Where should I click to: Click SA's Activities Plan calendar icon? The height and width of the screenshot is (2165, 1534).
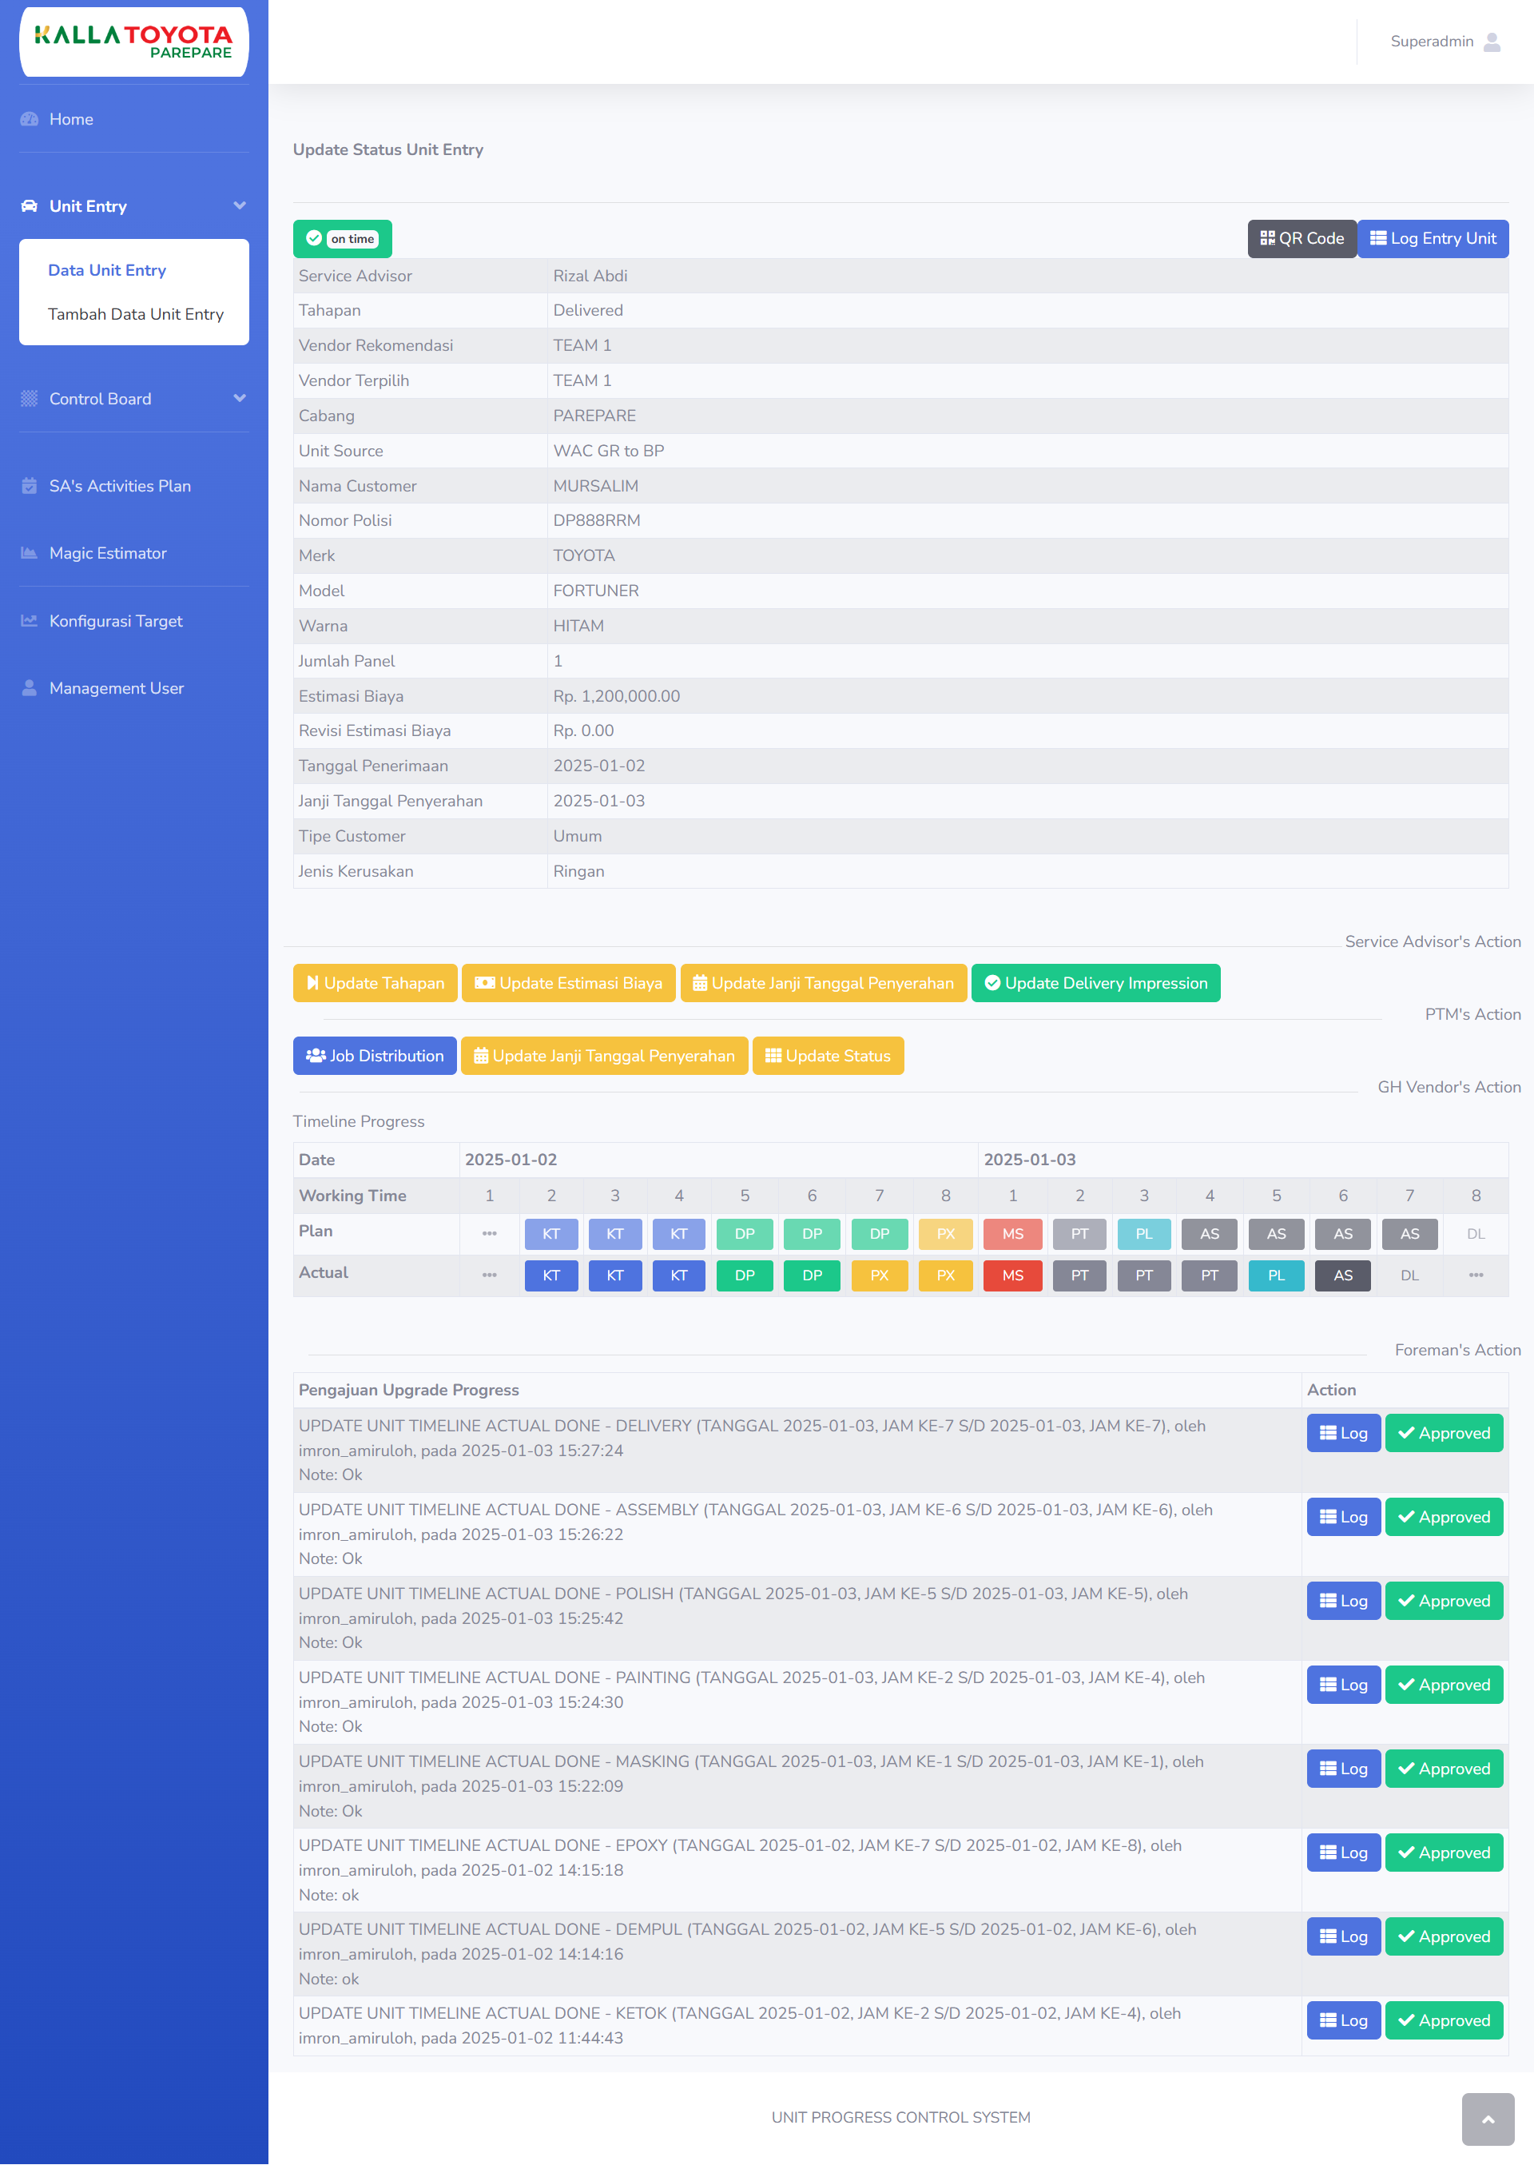click(30, 487)
